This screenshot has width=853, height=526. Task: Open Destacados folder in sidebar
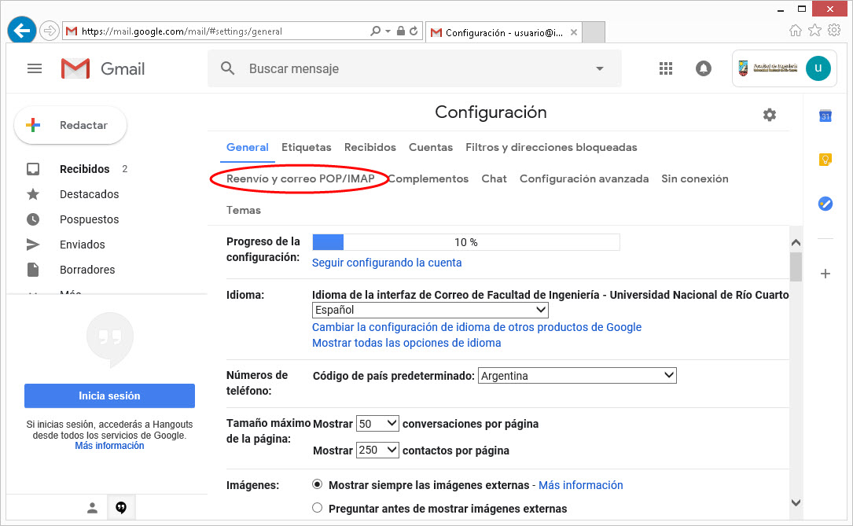(89, 194)
